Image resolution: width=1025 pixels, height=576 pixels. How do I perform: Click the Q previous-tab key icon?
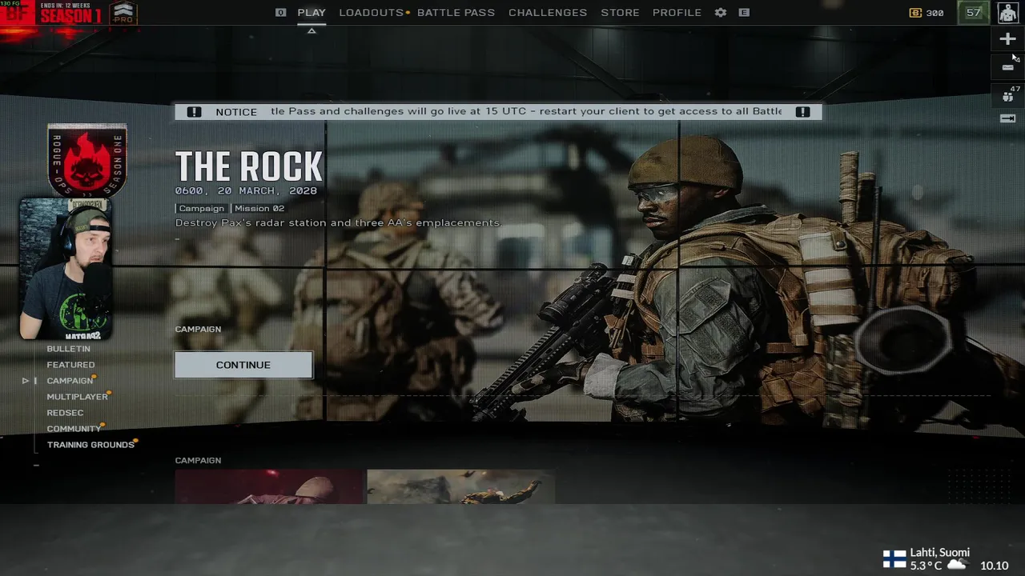tap(281, 13)
